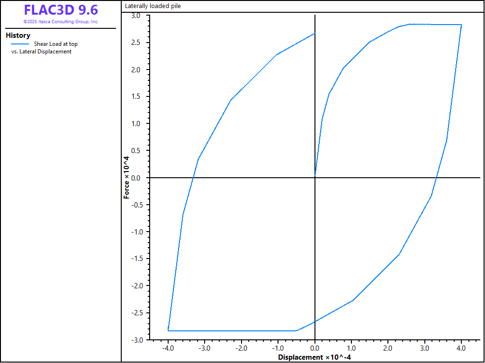This screenshot has width=485, height=363.
Task: Click the Itasca Consulting Group copyright text
Action: [61, 22]
